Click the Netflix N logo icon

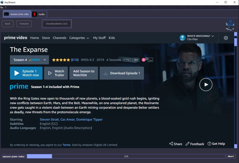click(34, 14)
